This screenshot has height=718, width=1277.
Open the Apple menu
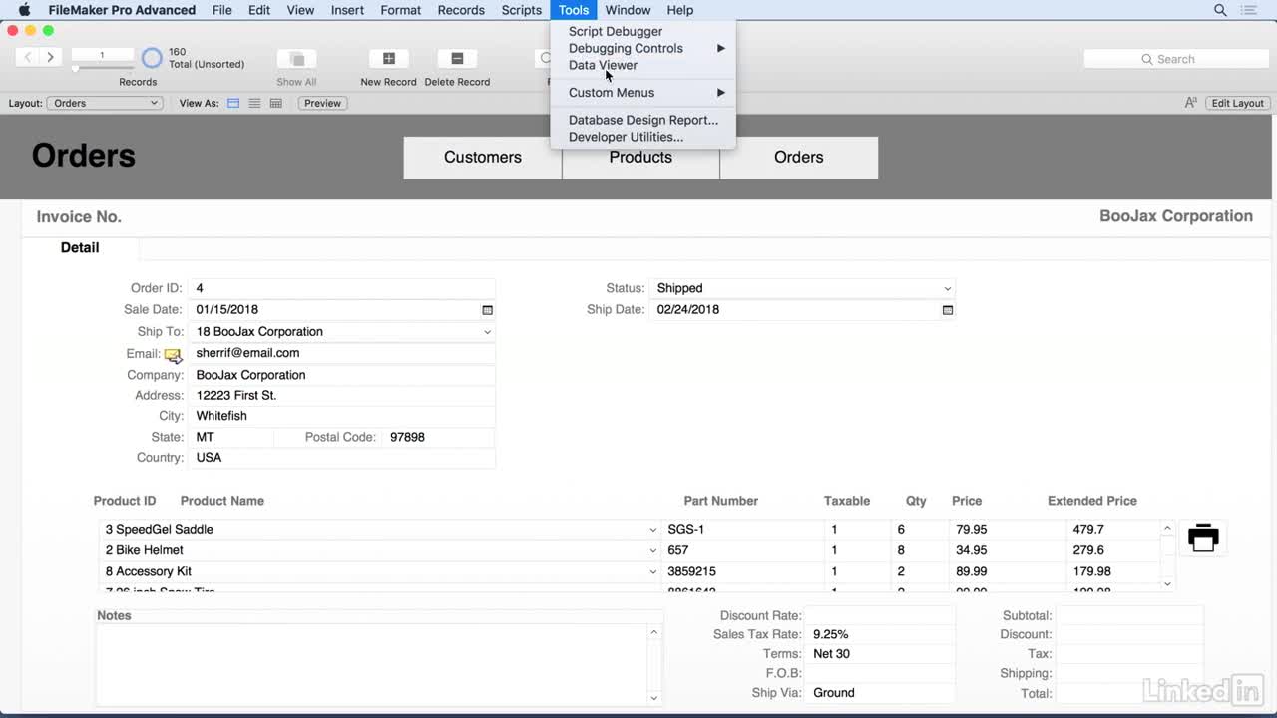(x=25, y=10)
